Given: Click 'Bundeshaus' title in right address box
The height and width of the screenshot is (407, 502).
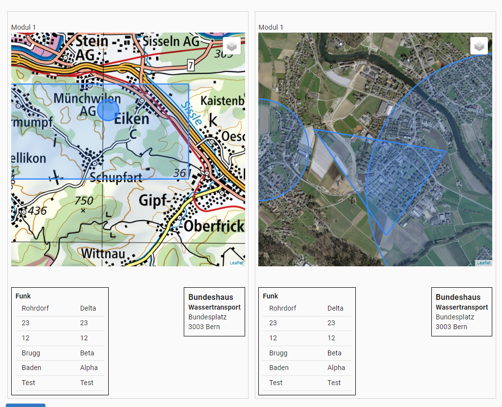Looking at the screenshot, I should click(x=458, y=297).
